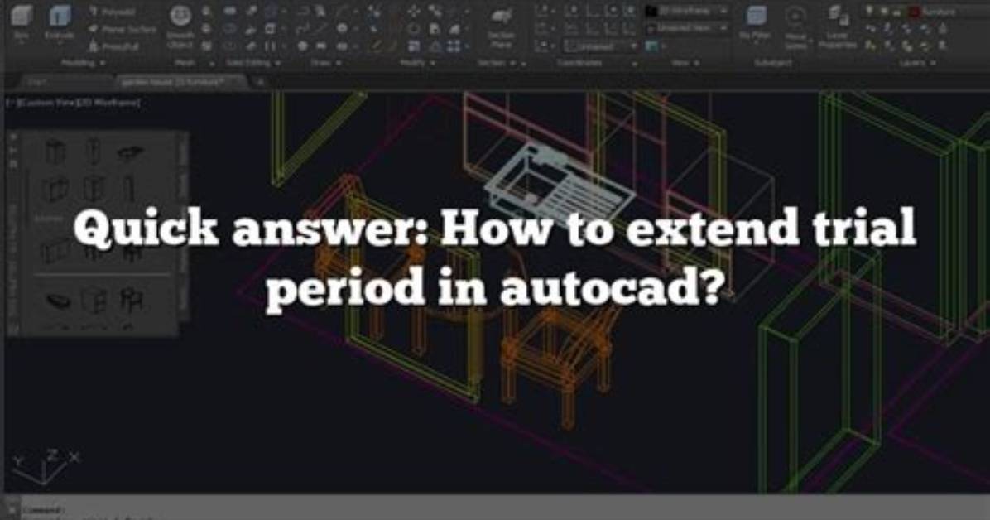Click the black visual style color swatch

click(x=651, y=12)
